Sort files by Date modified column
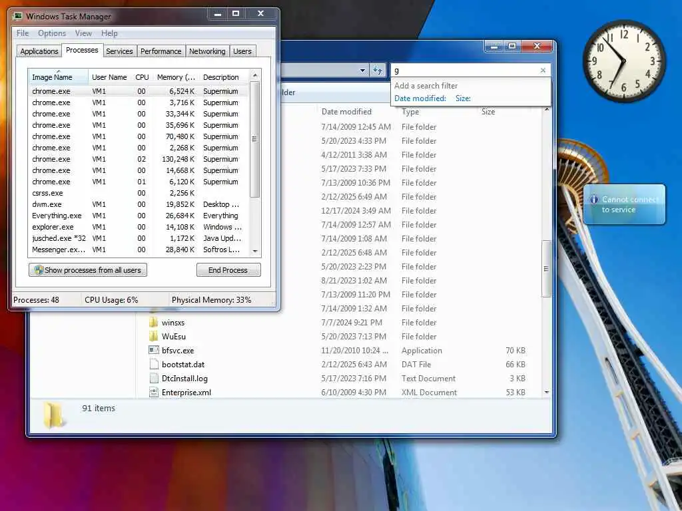This screenshot has height=511, width=682. click(x=346, y=112)
